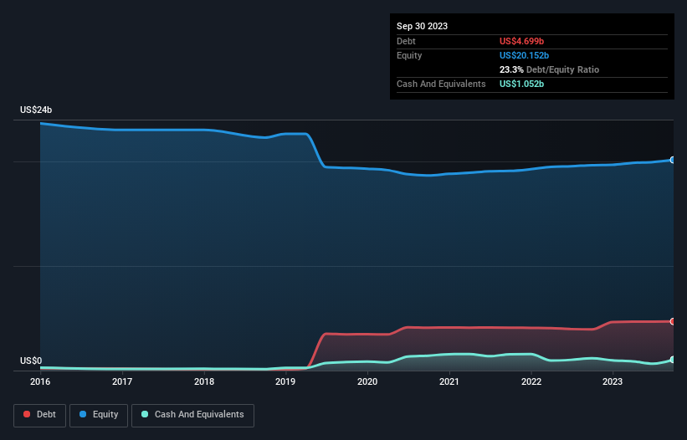Click the blue Equity legend dot
This screenshot has height=440, width=687.
coord(83,414)
